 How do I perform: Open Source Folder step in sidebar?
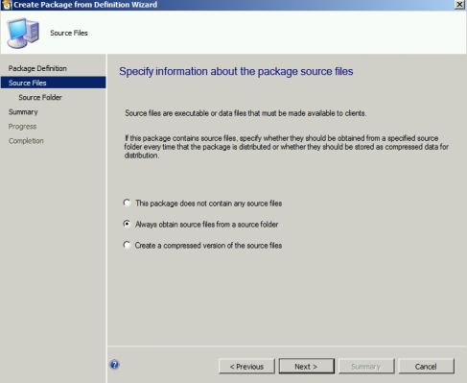point(40,97)
